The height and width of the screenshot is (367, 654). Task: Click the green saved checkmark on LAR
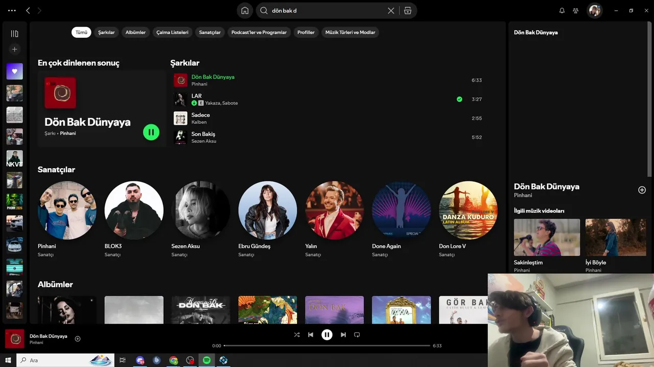tap(459, 99)
